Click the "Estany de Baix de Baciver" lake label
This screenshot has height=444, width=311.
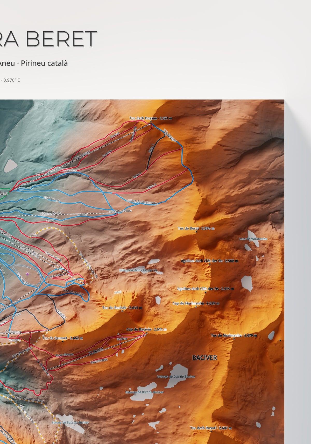pyautogui.click(x=70, y=422)
